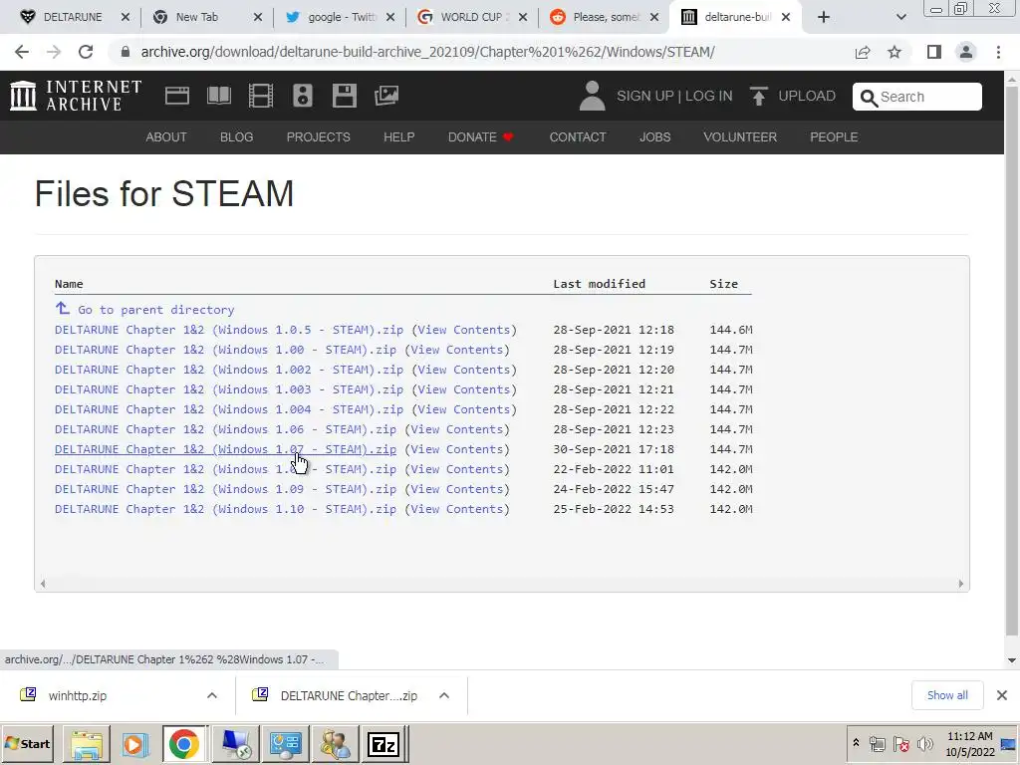Viewport: 1020px width, 765px height.
Task: Expand the winhttp.zip download options chevron
Action: coord(212,695)
